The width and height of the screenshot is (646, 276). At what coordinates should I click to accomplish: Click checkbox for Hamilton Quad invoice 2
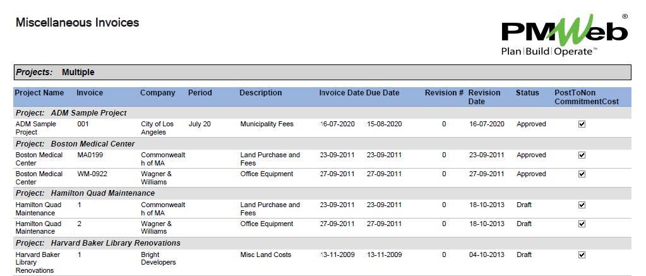pos(582,224)
